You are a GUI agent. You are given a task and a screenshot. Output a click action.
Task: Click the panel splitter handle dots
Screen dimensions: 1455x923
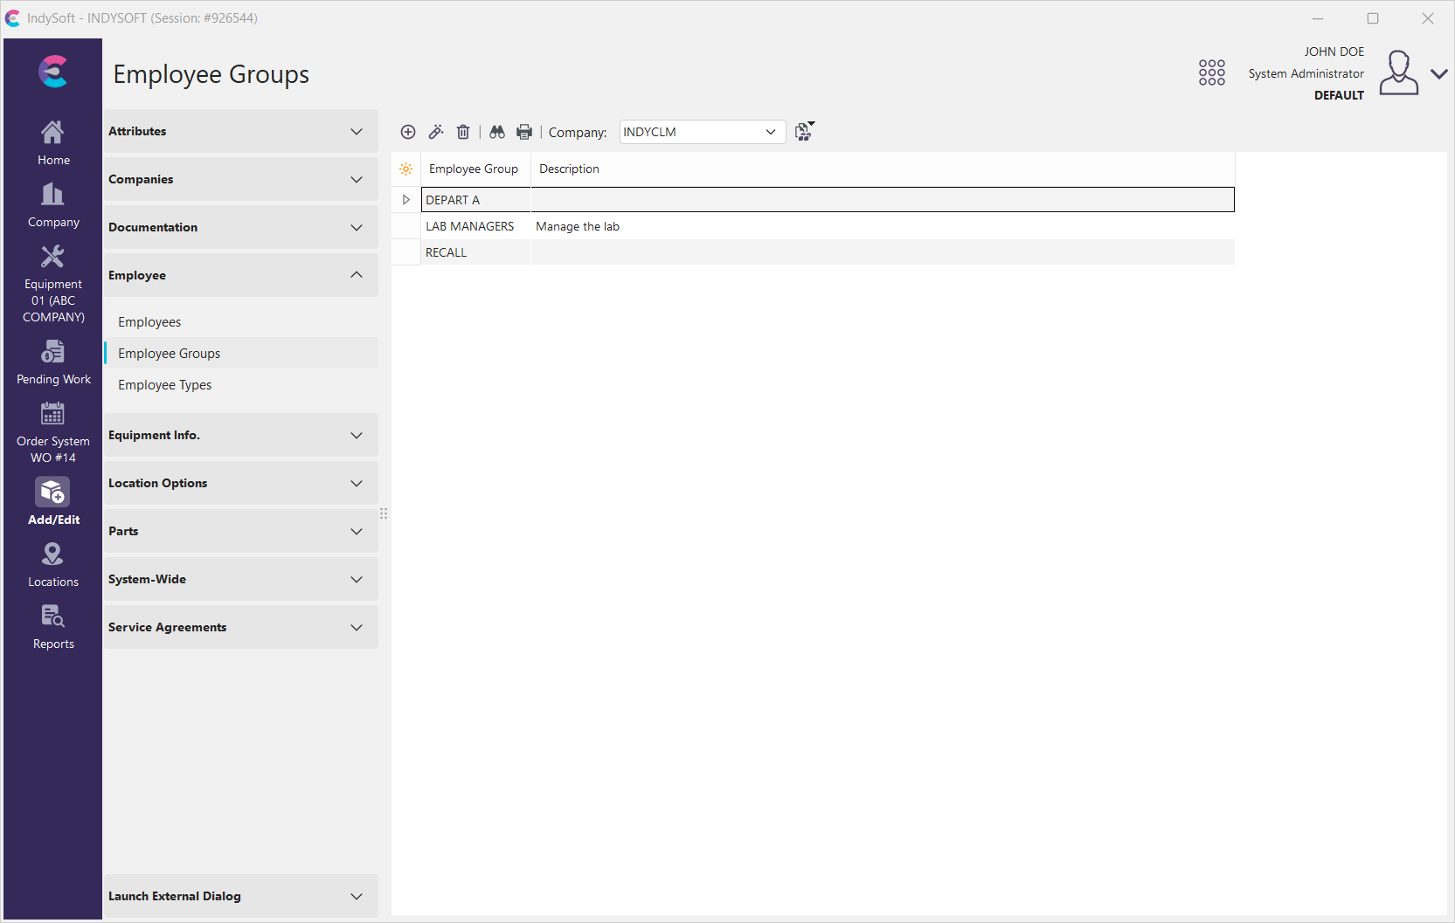tap(384, 513)
